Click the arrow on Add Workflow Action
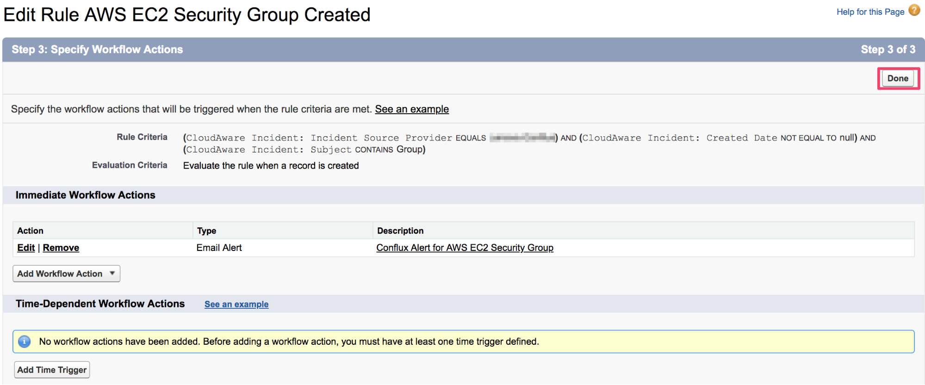 [112, 274]
